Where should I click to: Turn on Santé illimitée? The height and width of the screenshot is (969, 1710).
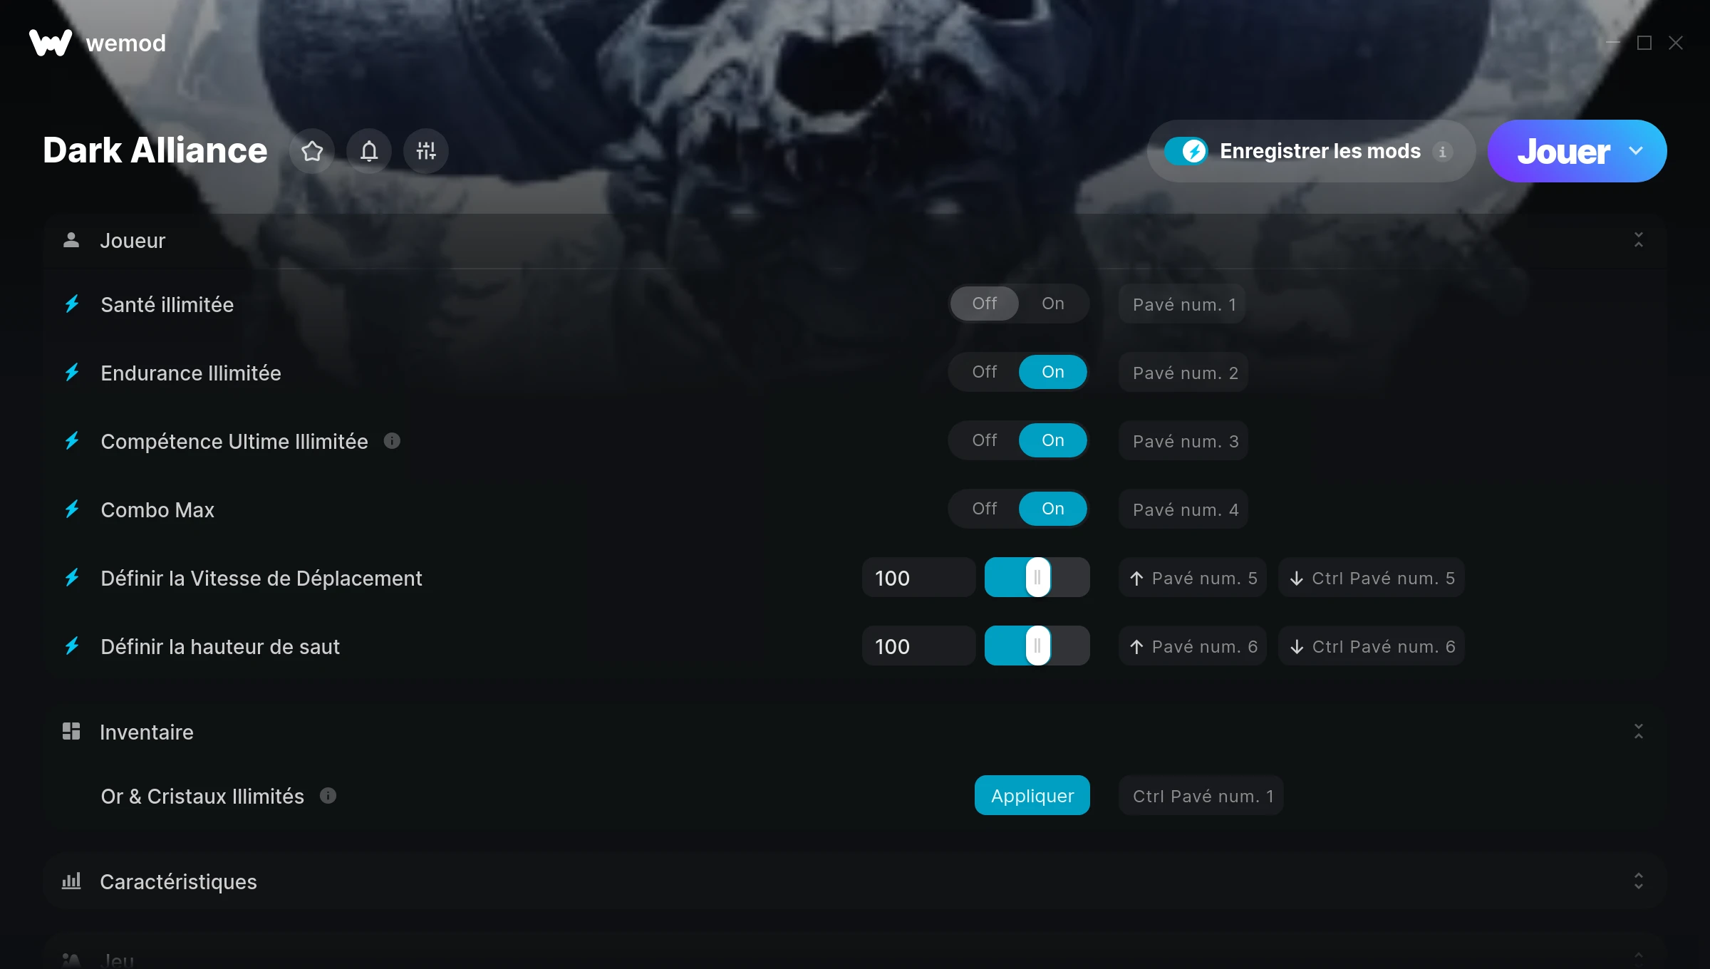pyautogui.click(x=1053, y=304)
